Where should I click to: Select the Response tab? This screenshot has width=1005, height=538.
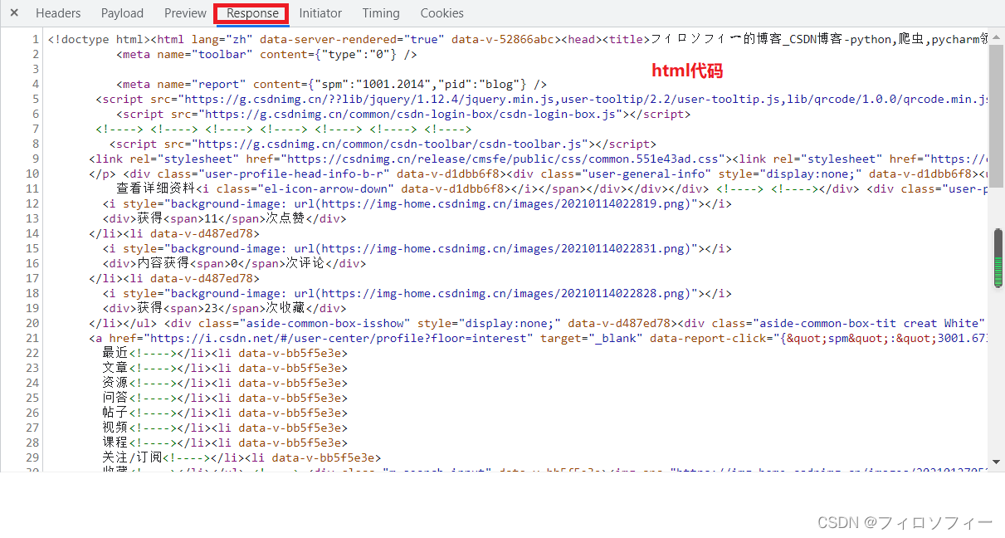pyautogui.click(x=251, y=12)
